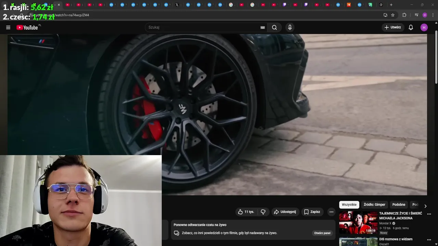Viewport: 438px width, 246px height.
Task: Open the Chrome three-dot menu
Action: 433,15
